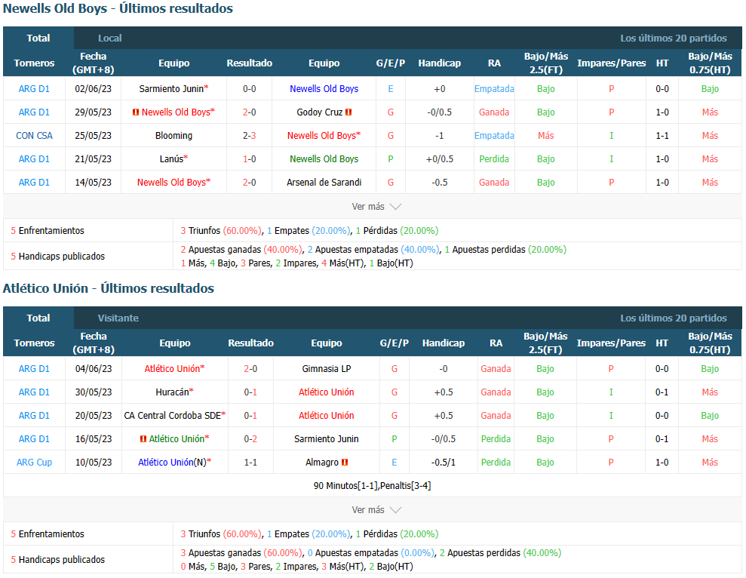This screenshot has width=746, height=578.
Task: Open the CON CSA tournament link
Action: [x=34, y=136]
